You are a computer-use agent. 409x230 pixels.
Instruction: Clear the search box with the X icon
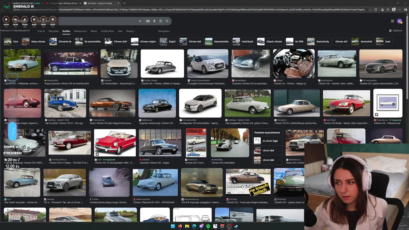coord(140,21)
